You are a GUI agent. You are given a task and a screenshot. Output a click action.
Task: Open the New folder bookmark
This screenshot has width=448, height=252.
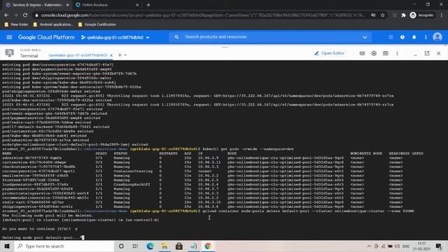point(16,24)
